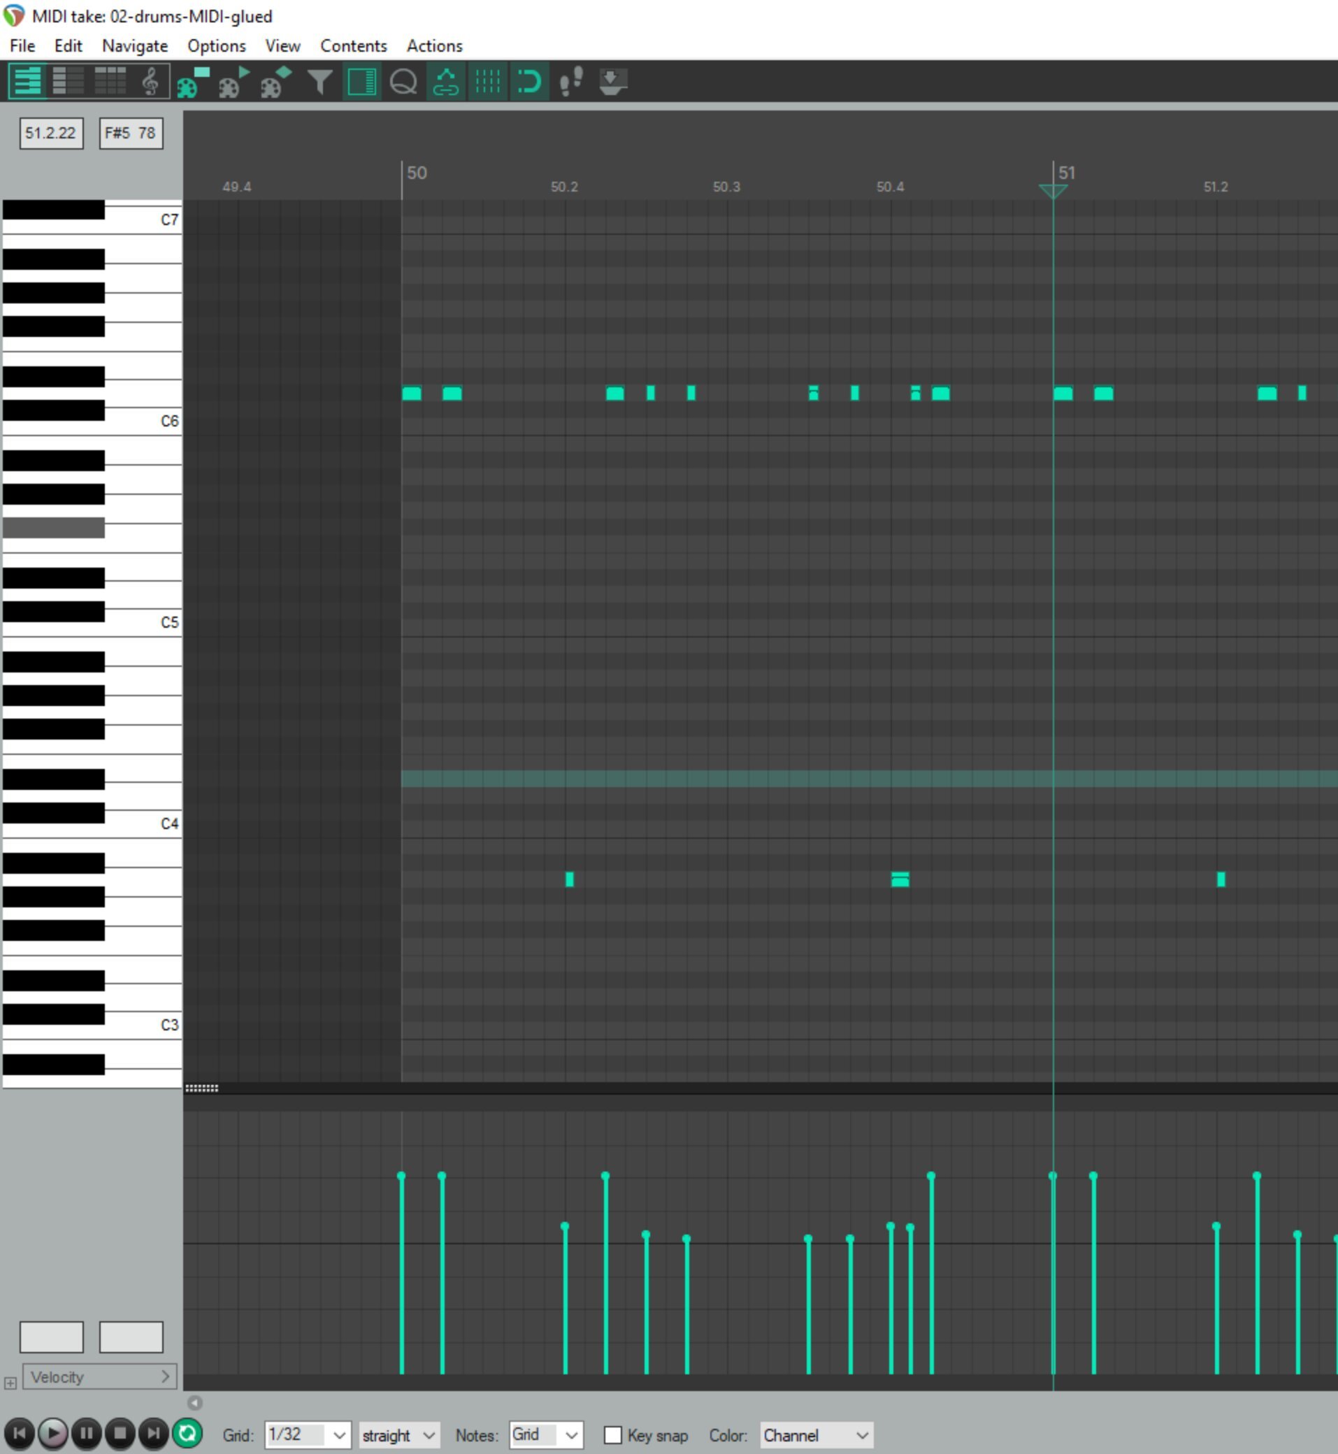
Task: Click empty left box above Velocity selector
Action: click(50, 1337)
